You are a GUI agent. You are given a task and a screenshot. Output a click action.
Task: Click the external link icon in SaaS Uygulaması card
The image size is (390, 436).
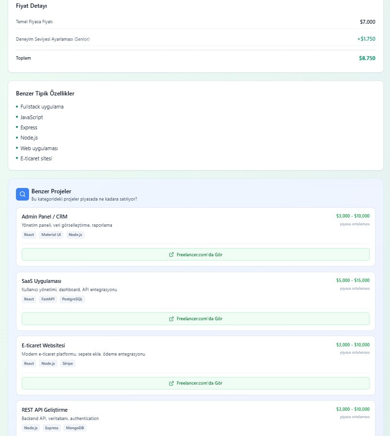pos(171,319)
